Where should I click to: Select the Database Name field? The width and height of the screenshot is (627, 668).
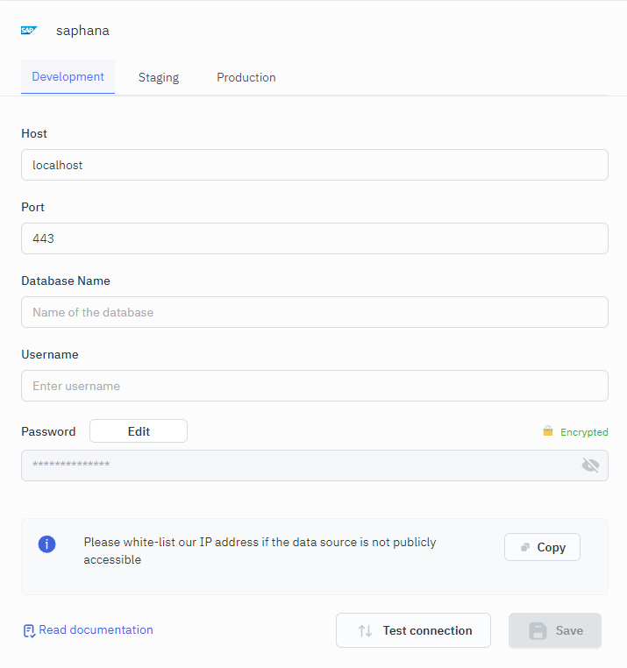pos(314,312)
